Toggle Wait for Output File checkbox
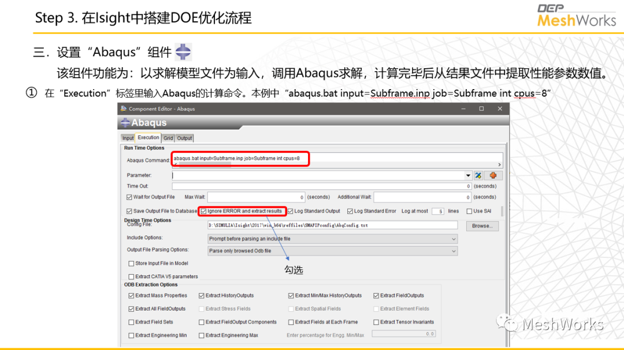The width and height of the screenshot is (624, 350). click(129, 197)
